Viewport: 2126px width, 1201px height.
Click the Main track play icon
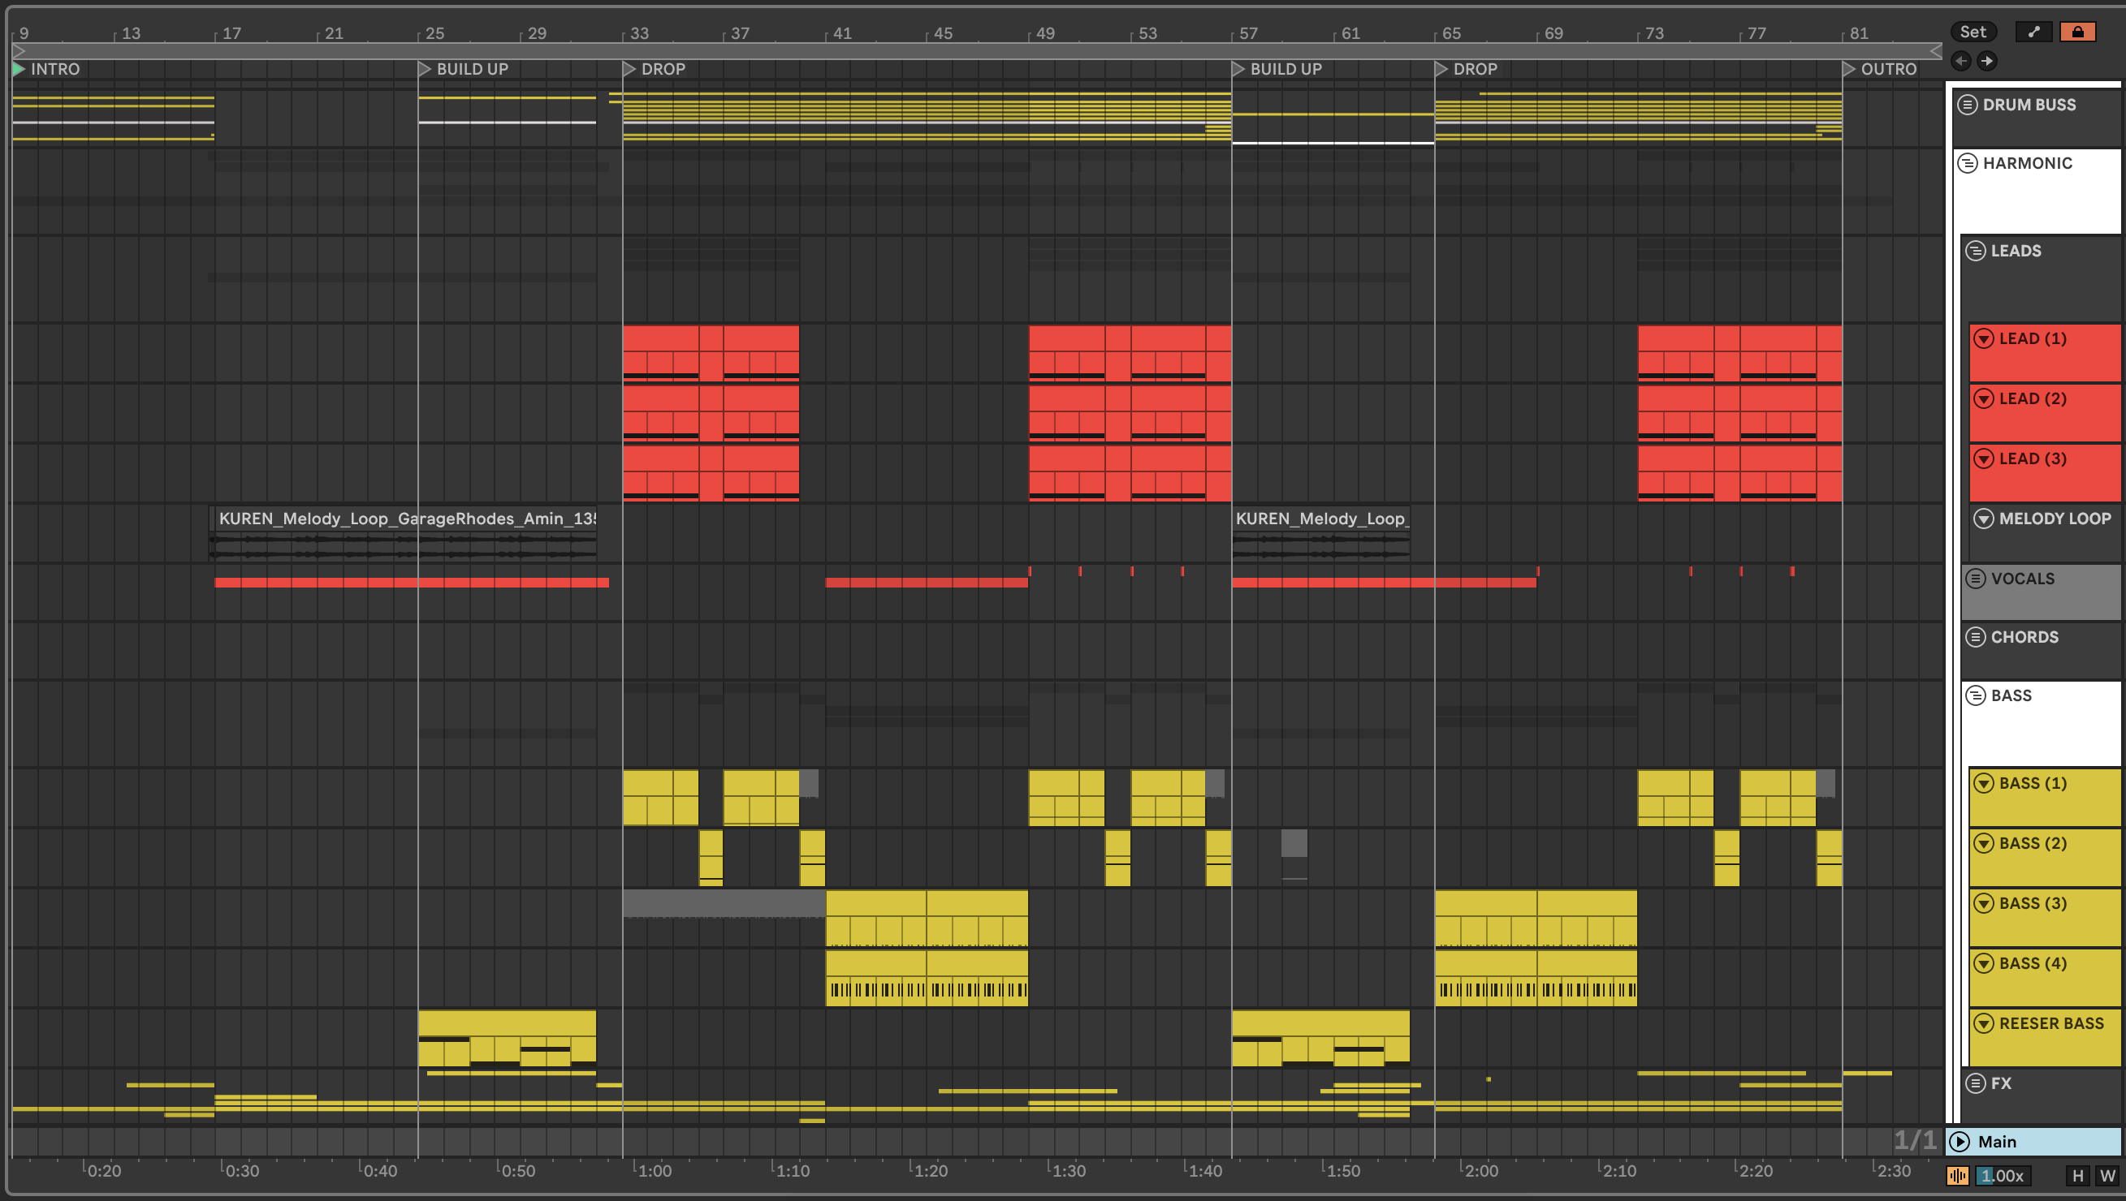1960,1142
